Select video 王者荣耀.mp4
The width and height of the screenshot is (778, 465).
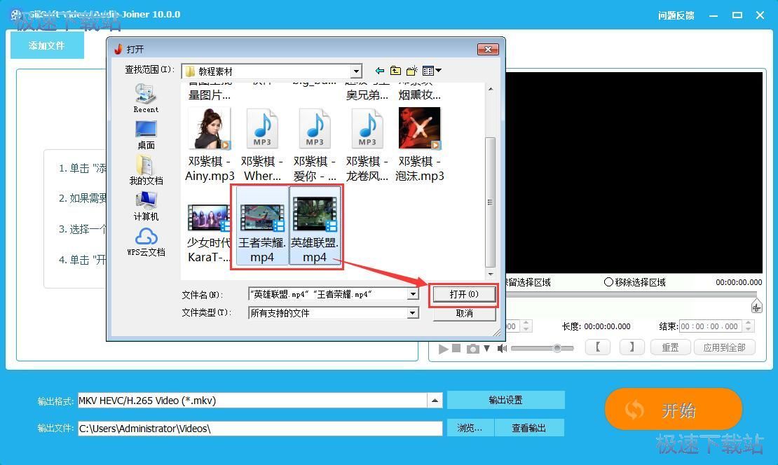point(262,226)
